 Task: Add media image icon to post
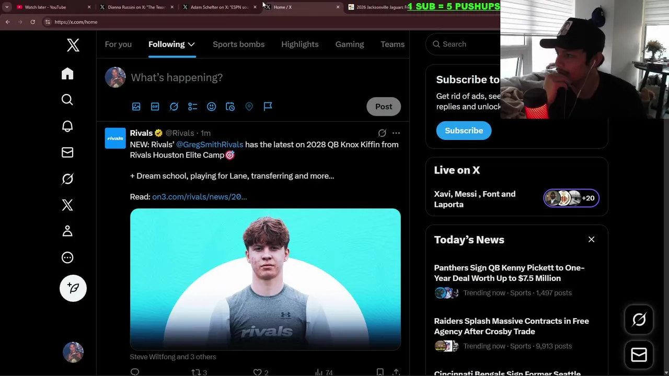pos(136,107)
